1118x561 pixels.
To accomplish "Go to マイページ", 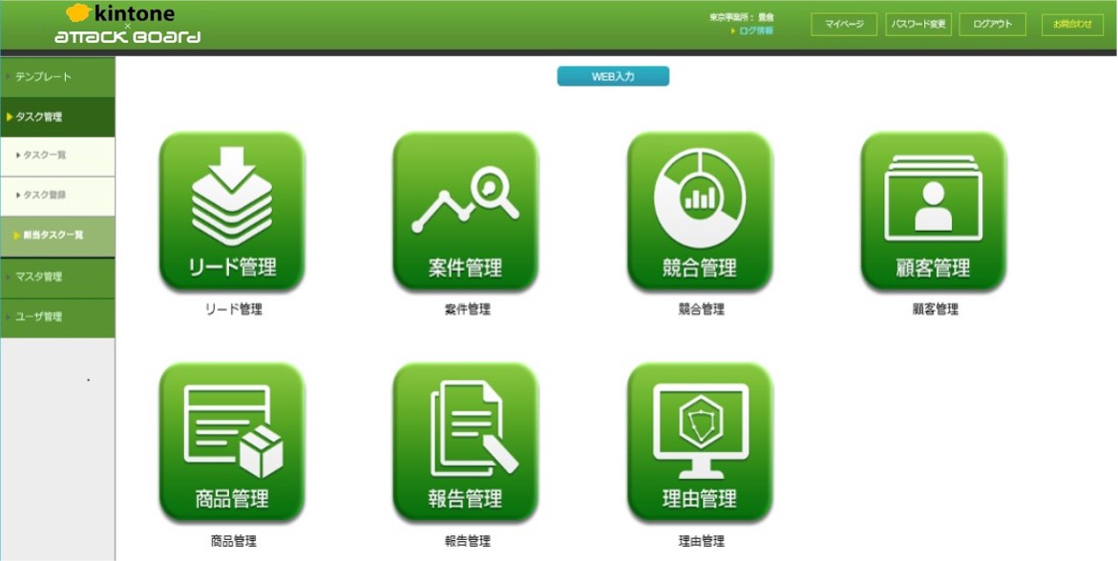I will click(844, 24).
